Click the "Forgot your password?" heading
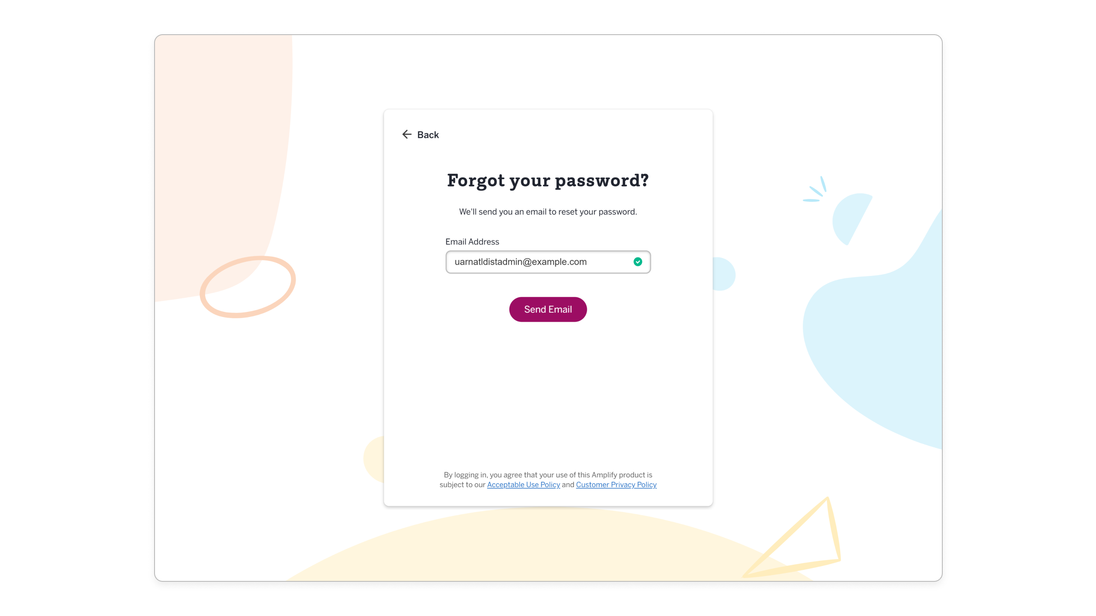Screen dimensions: 1096x616 tap(548, 181)
